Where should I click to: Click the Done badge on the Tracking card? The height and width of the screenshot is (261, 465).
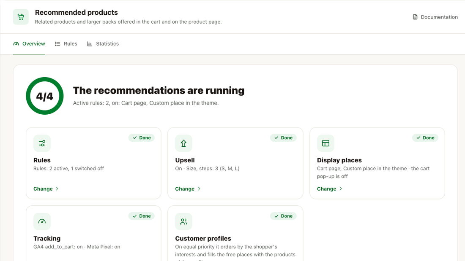pos(142,216)
